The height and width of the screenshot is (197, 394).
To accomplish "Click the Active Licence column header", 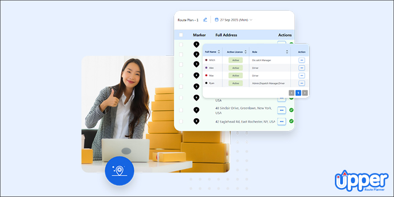I will coord(235,52).
